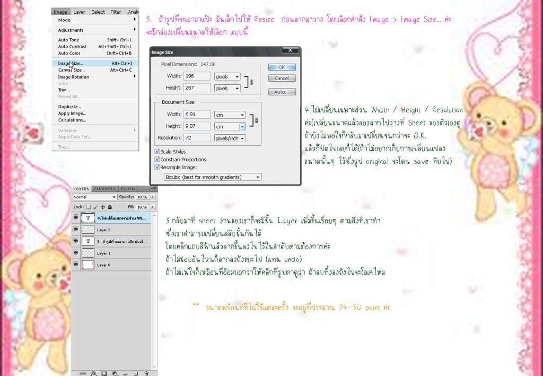This screenshot has height=376, width=543.
Task: Open the Bicubic resample method dropdown
Action: pyautogui.click(x=213, y=177)
